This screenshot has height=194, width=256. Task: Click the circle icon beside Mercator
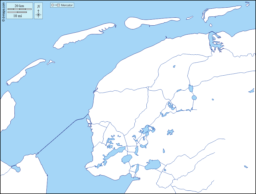pyautogui.click(x=52, y=5)
